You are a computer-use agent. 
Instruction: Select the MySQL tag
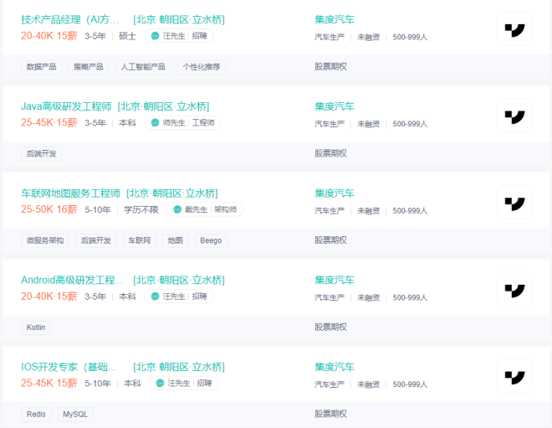(x=75, y=415)
